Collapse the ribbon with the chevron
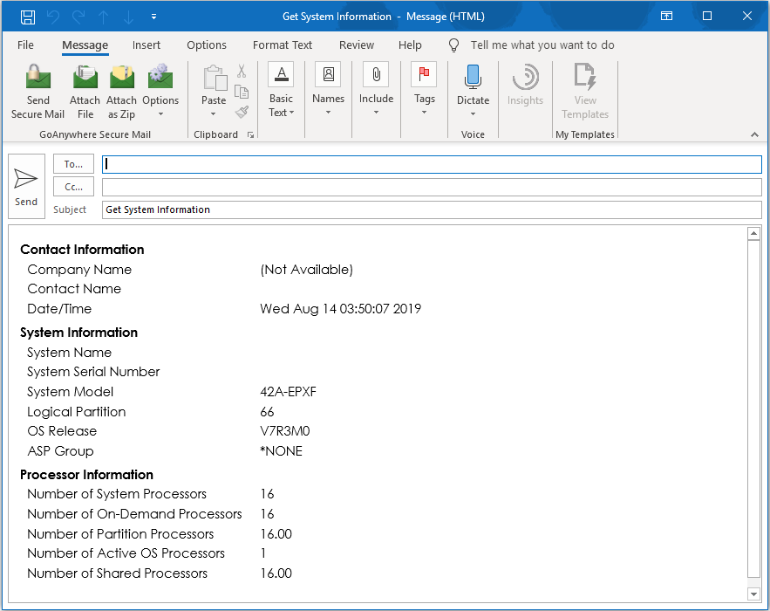Screen dimensions: 770x611 click(754, 134)
